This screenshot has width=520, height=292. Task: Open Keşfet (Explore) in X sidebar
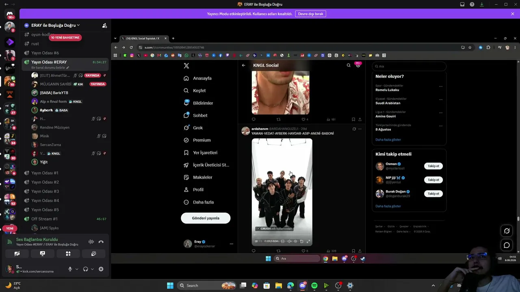[x=195, y=91]
